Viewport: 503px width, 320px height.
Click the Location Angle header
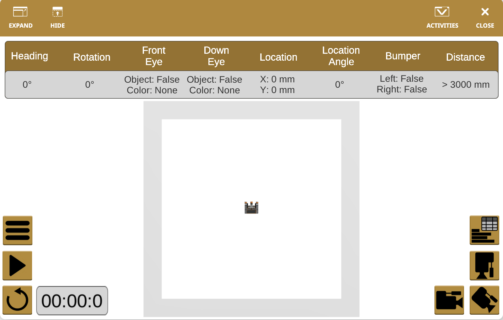341,56
